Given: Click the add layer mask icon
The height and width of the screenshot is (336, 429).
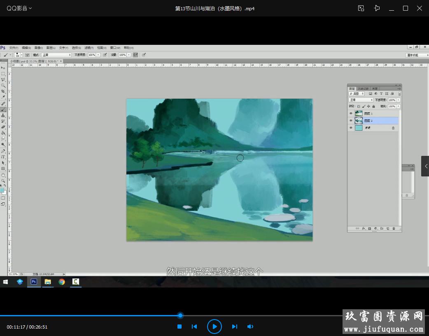Looking at the screenshot, I should point(369,229).
